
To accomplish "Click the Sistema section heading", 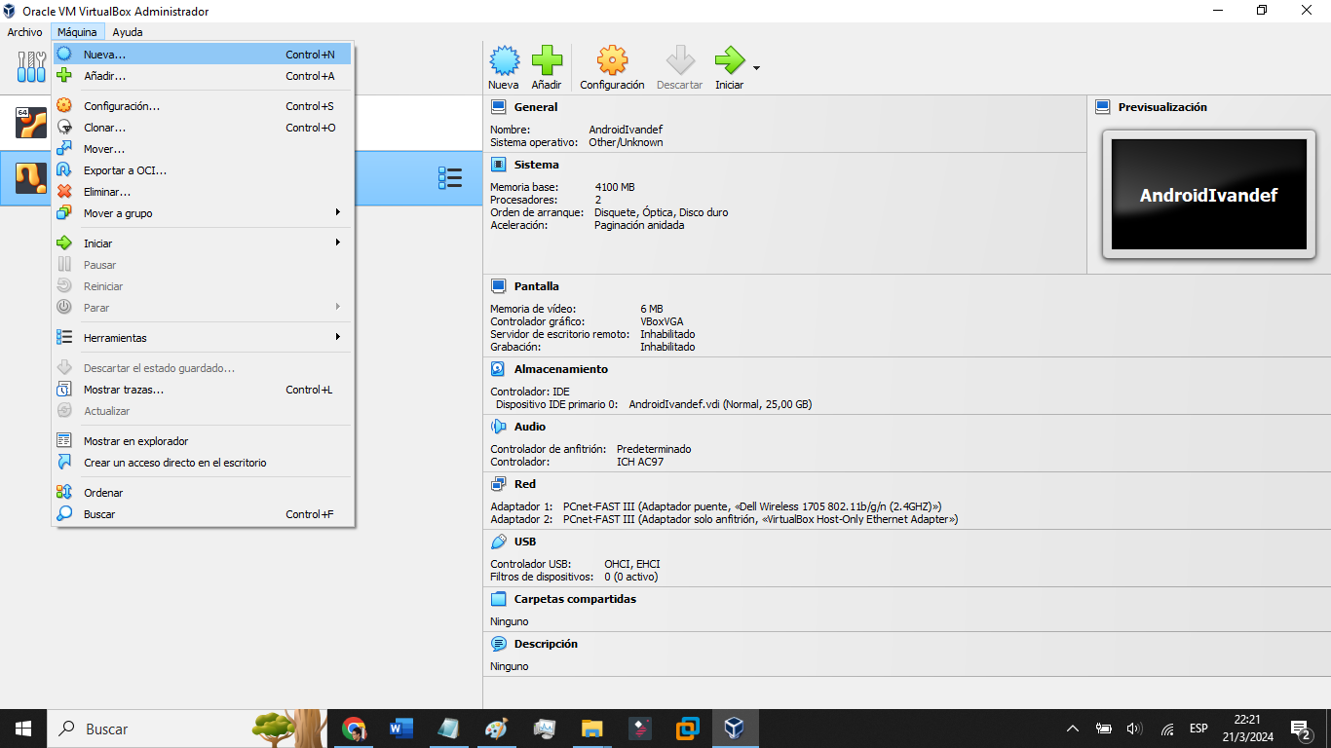I will click(537, 165).
